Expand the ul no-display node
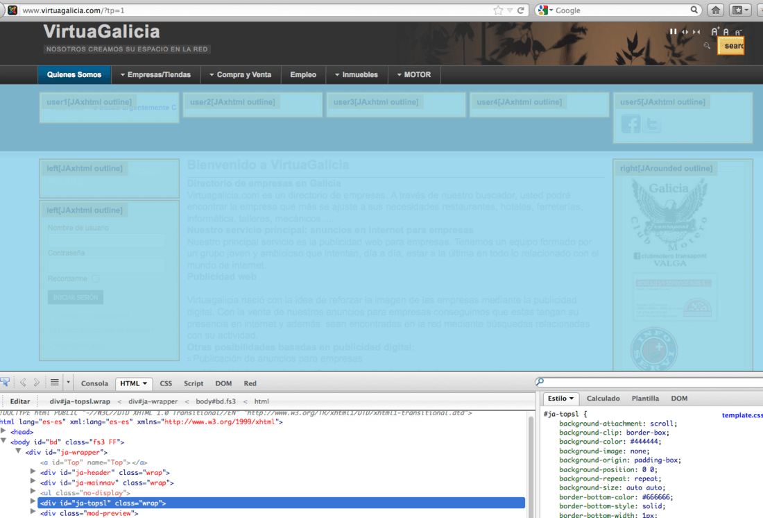763x518 pixels. [x=33, y=492]
